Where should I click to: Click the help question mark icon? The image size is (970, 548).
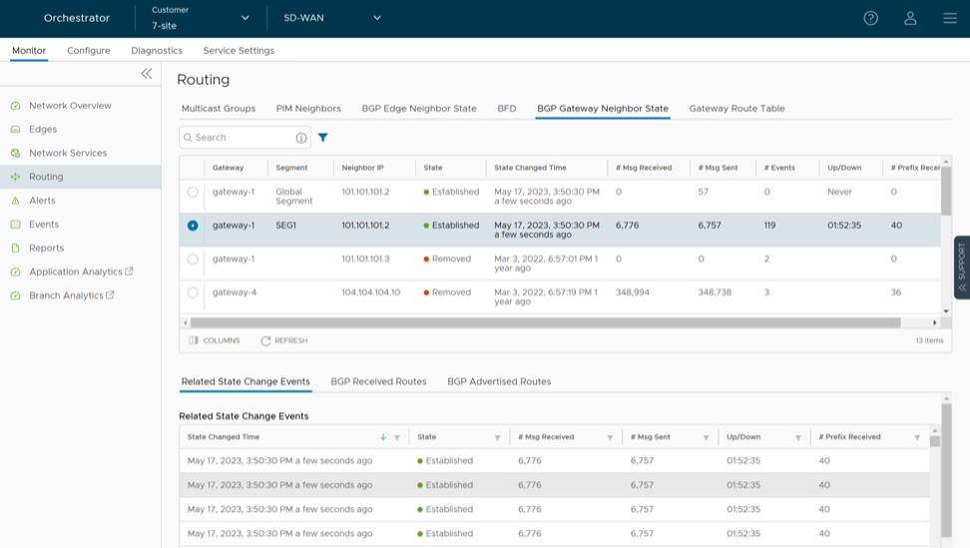[x=870, y=18]
